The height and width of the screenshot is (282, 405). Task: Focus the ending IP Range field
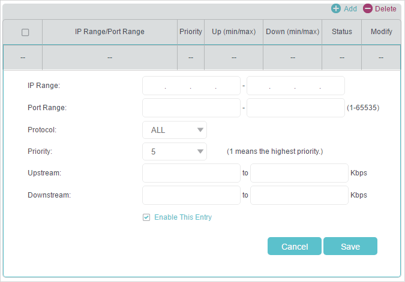pos(296,86)
